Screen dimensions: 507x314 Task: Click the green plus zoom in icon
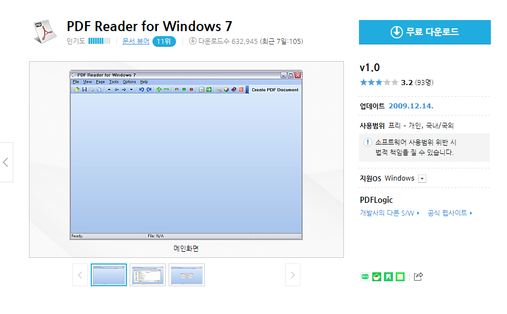pyautogui.click(x=159, y=89)
